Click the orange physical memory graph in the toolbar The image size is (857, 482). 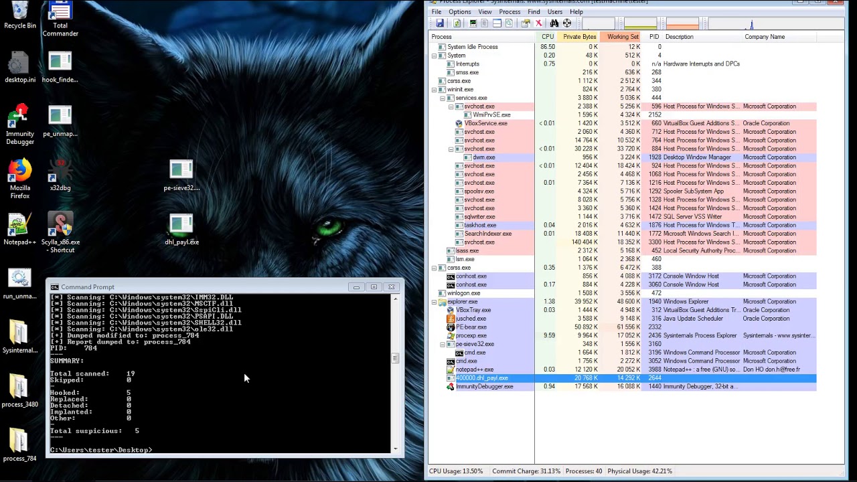click(x=682, y=25)
